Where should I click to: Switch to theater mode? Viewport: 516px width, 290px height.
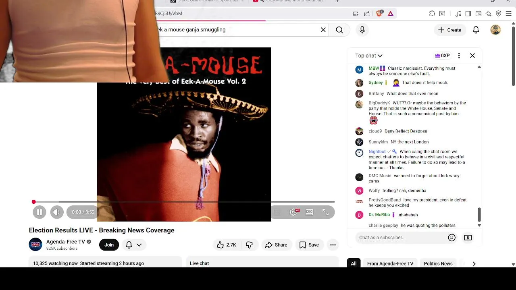(x=309, y=212)
